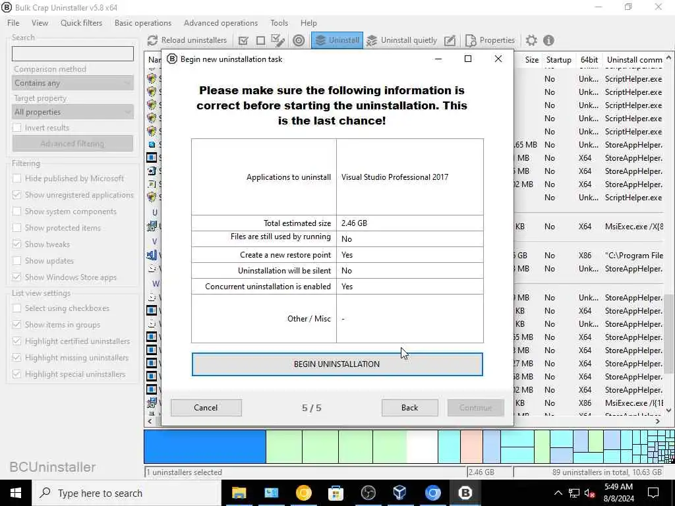
Task: Toggle Invert results checkbox
Action: (x=16, y=128)
